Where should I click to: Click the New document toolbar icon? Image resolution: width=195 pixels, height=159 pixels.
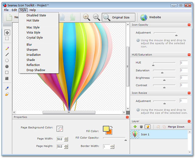click(9, 17)
